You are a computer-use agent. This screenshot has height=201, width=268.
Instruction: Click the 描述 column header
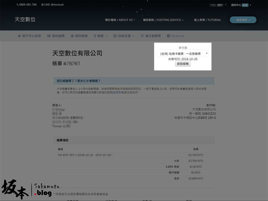60,149
